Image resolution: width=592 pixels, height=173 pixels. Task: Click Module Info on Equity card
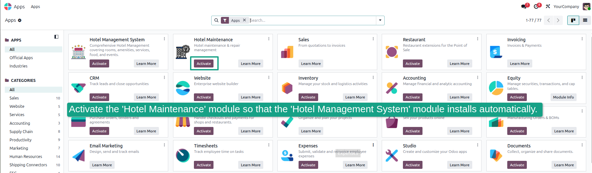pyautogui.click(x=563, y=97)
